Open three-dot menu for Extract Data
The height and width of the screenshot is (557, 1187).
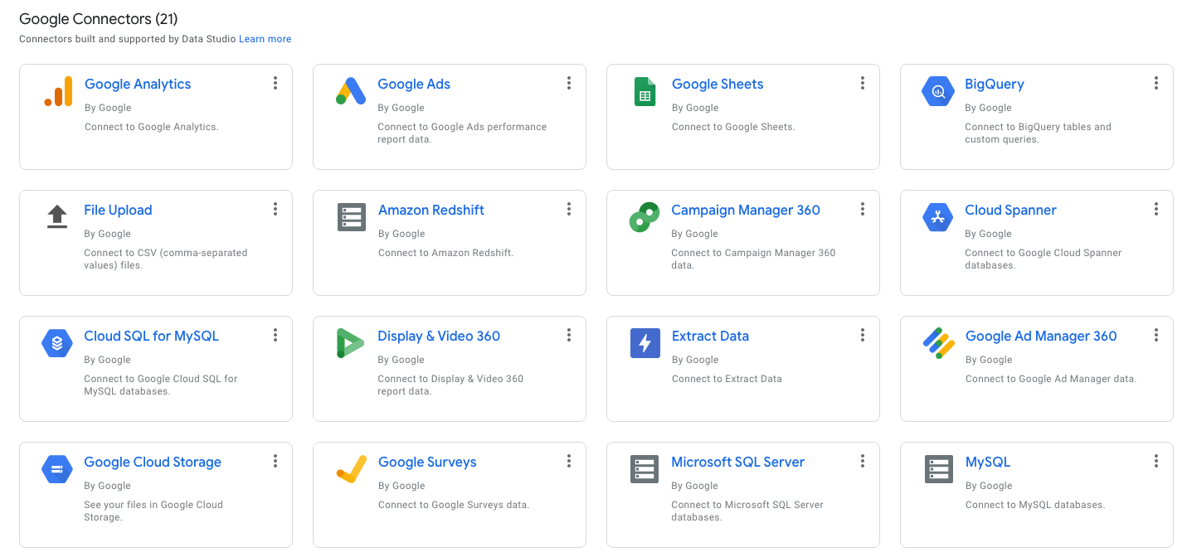863,335
